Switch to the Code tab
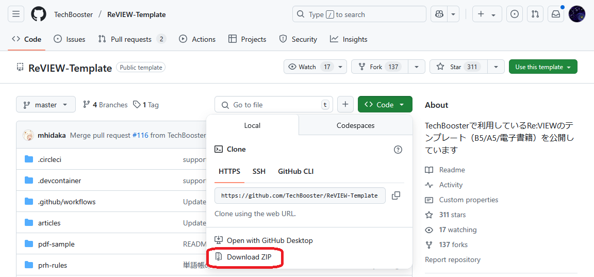This screenshot has height=277, width=594. 26,39
